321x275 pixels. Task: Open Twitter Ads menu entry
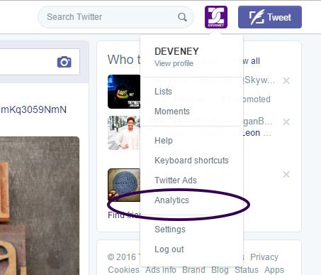[176, 180]
